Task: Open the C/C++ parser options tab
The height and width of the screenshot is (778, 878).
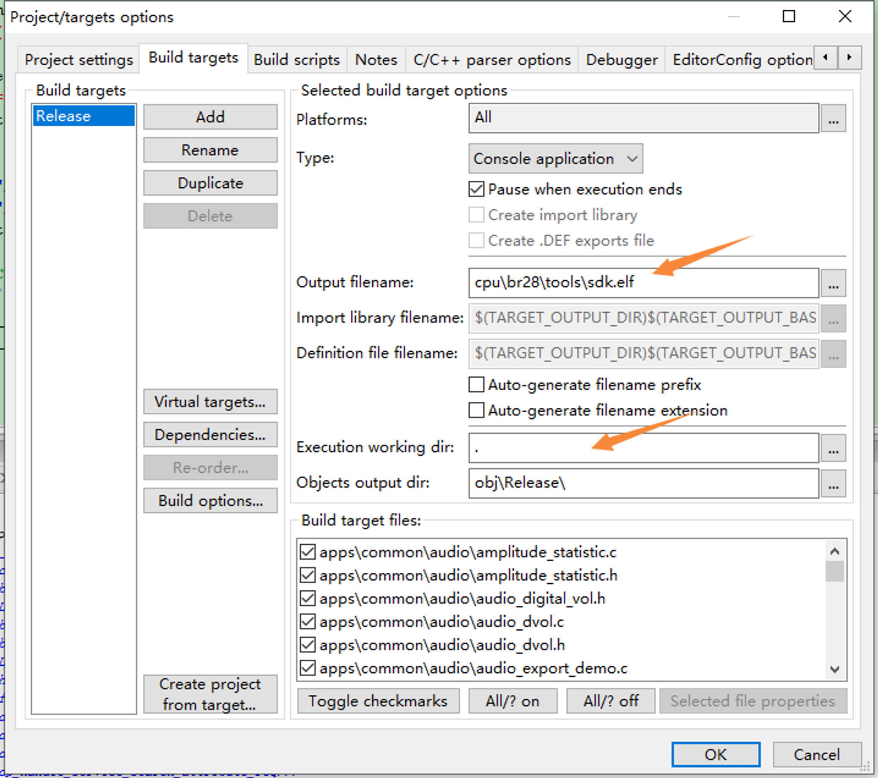Action: point(492,60)
